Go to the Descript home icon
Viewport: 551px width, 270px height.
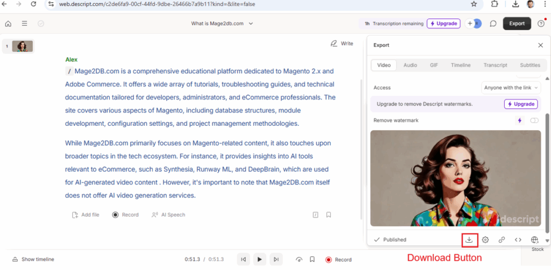(8, 24)
